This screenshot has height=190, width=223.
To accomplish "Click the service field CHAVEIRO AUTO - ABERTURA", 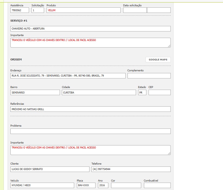I will point(90,29).
